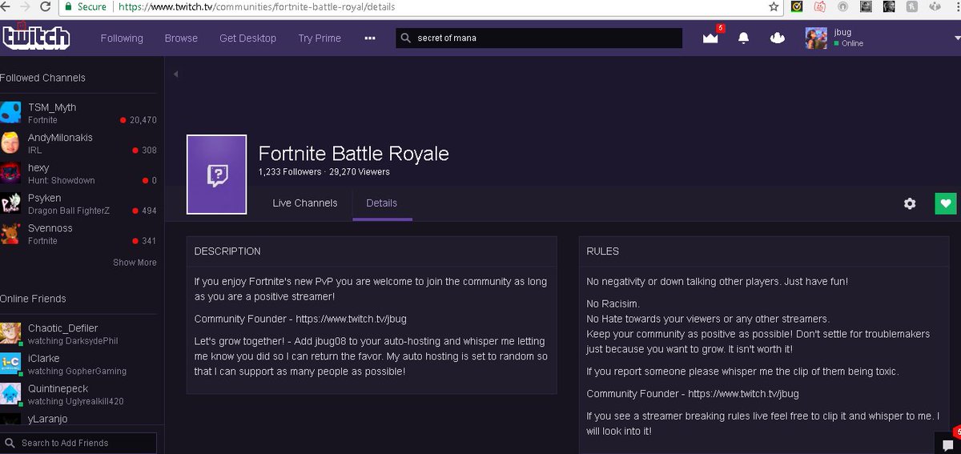This screenshot has height=454, width=961.
Task: Click the 'No Racisim.' rule line
Action: (613, 304)
